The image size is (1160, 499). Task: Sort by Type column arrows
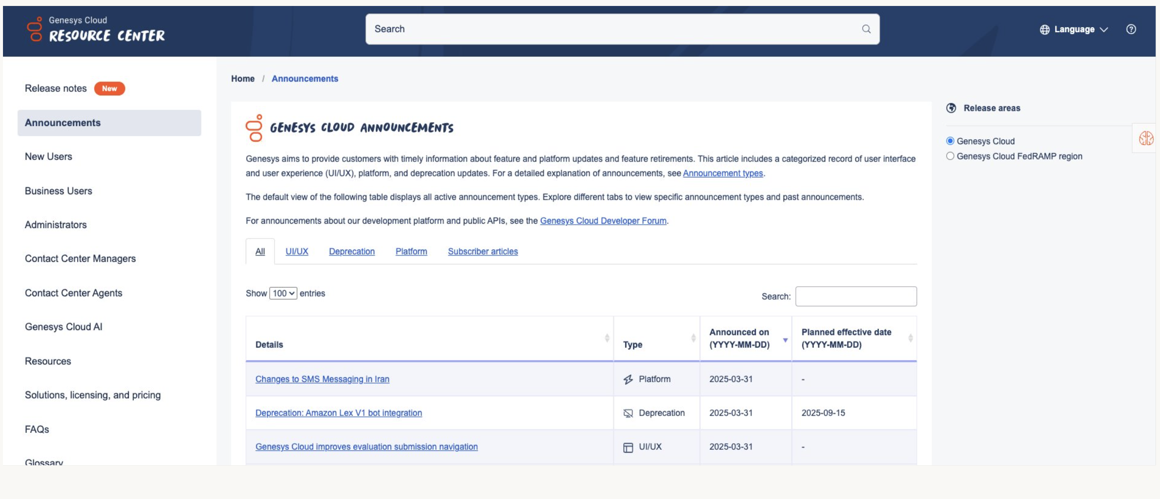(693, 338)
